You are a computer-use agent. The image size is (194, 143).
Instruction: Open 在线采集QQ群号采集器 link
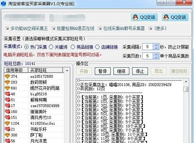[124, 28]
